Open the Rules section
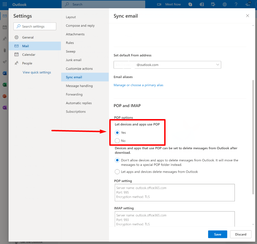The width and height of the screenshot is (257, 244). point(85,43)
